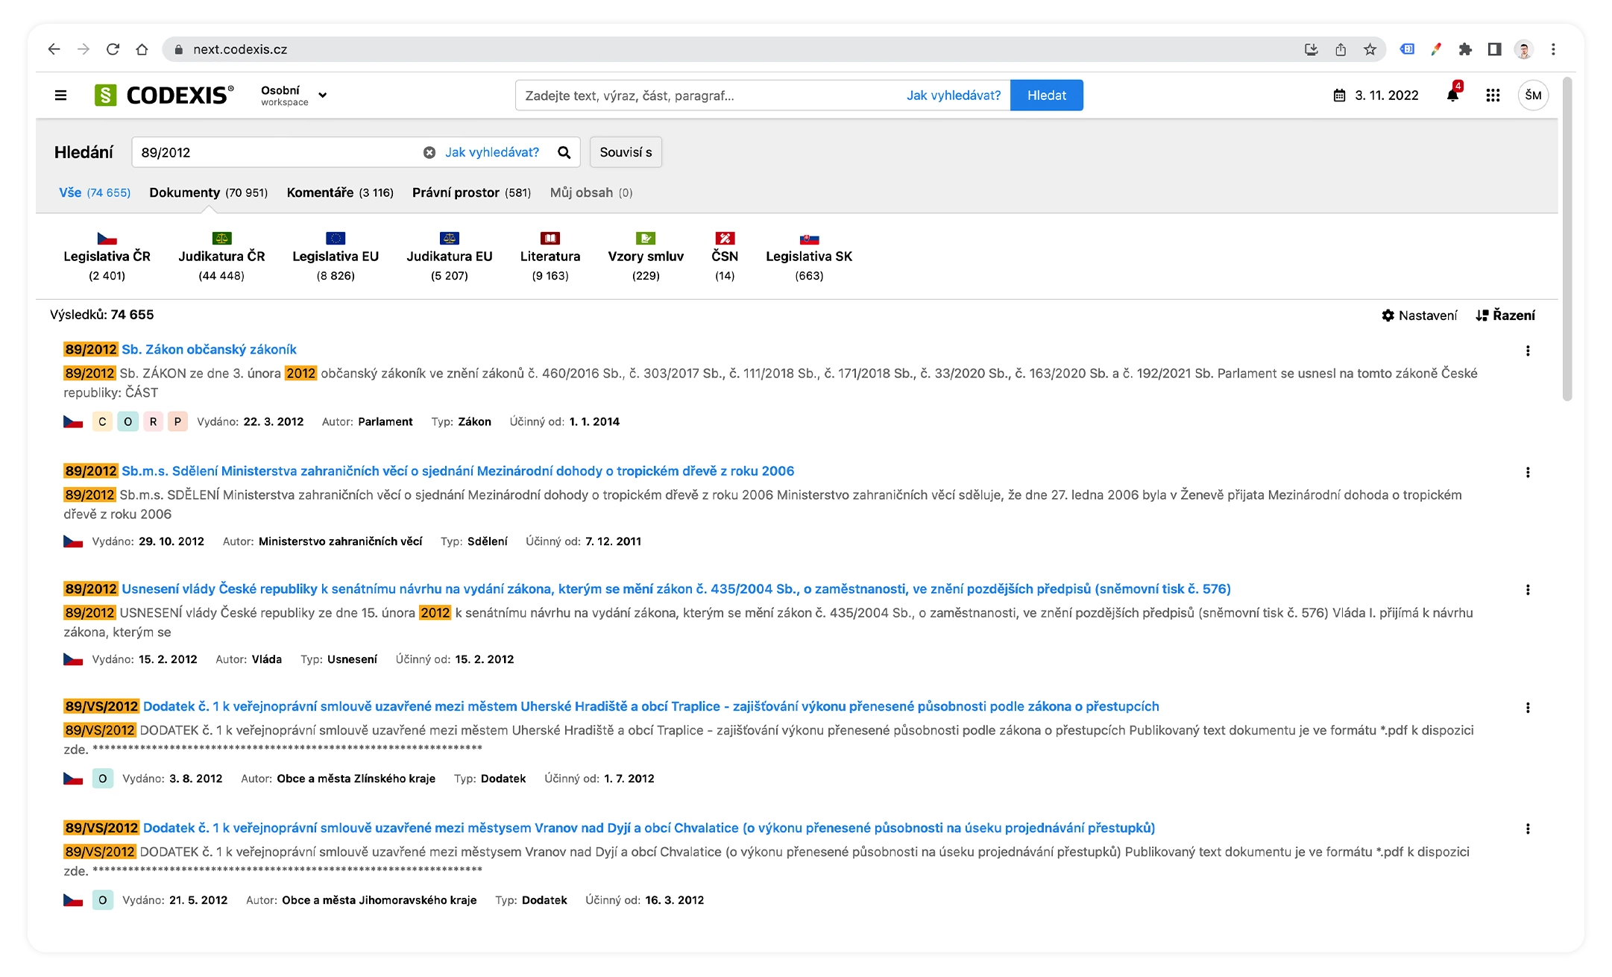The image size is (1612, 977).
Task: Open the apps grid icon
Action: click(x=1493, y=95)
